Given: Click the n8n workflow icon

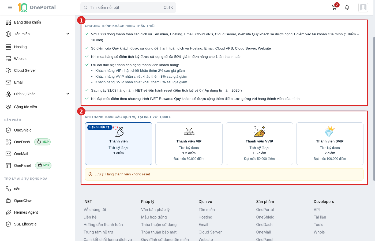Looking at the screenshot, I should 8,189.
